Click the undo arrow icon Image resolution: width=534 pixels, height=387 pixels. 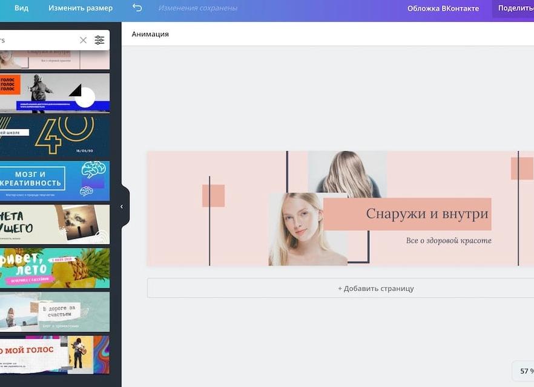137,8
